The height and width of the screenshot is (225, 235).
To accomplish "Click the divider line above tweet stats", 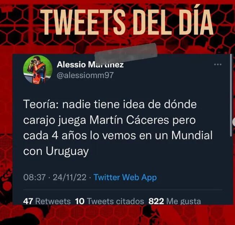I will tap(123, 190).
